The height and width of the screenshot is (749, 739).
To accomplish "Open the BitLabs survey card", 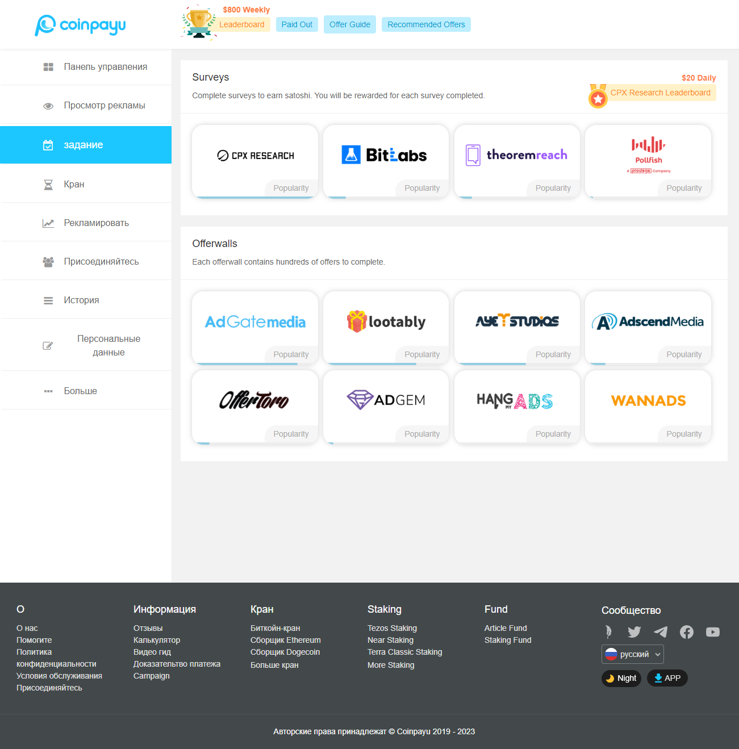I will click(x=386, y=161).
